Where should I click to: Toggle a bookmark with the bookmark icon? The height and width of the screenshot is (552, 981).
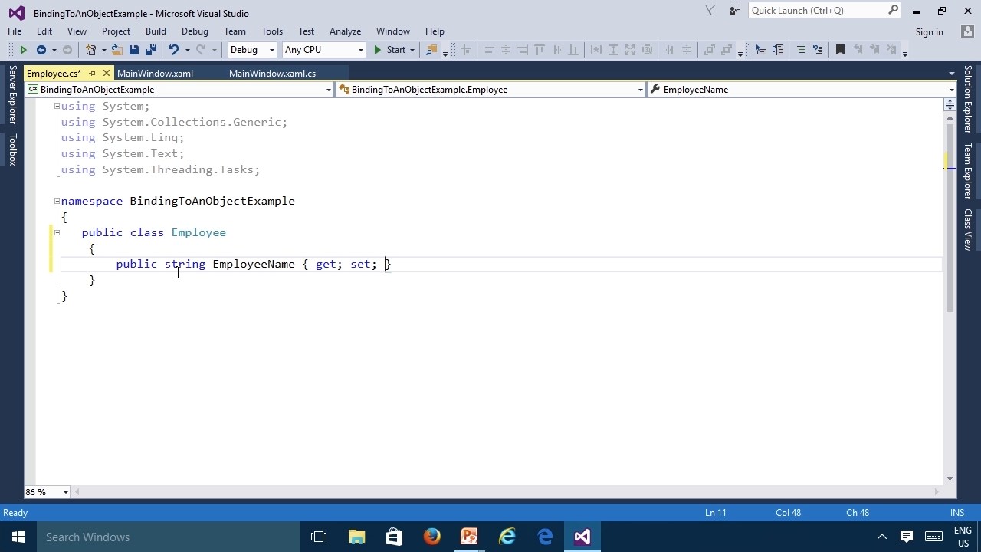pos(840,50)
